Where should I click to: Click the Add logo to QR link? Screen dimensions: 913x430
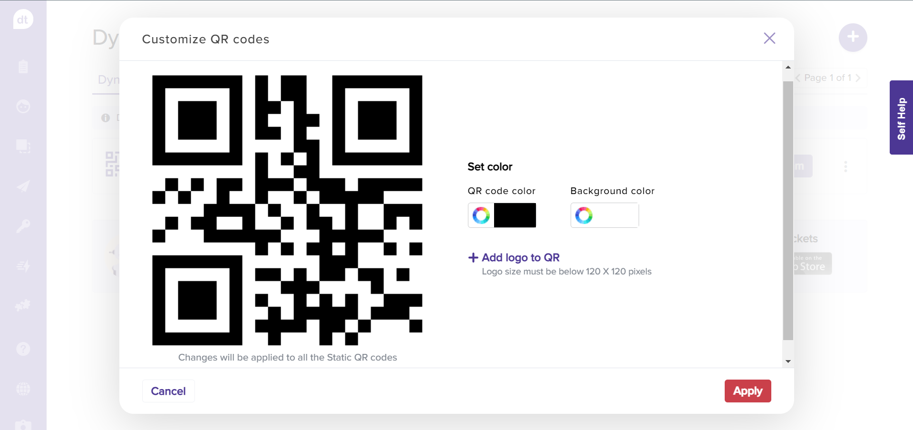514,257
